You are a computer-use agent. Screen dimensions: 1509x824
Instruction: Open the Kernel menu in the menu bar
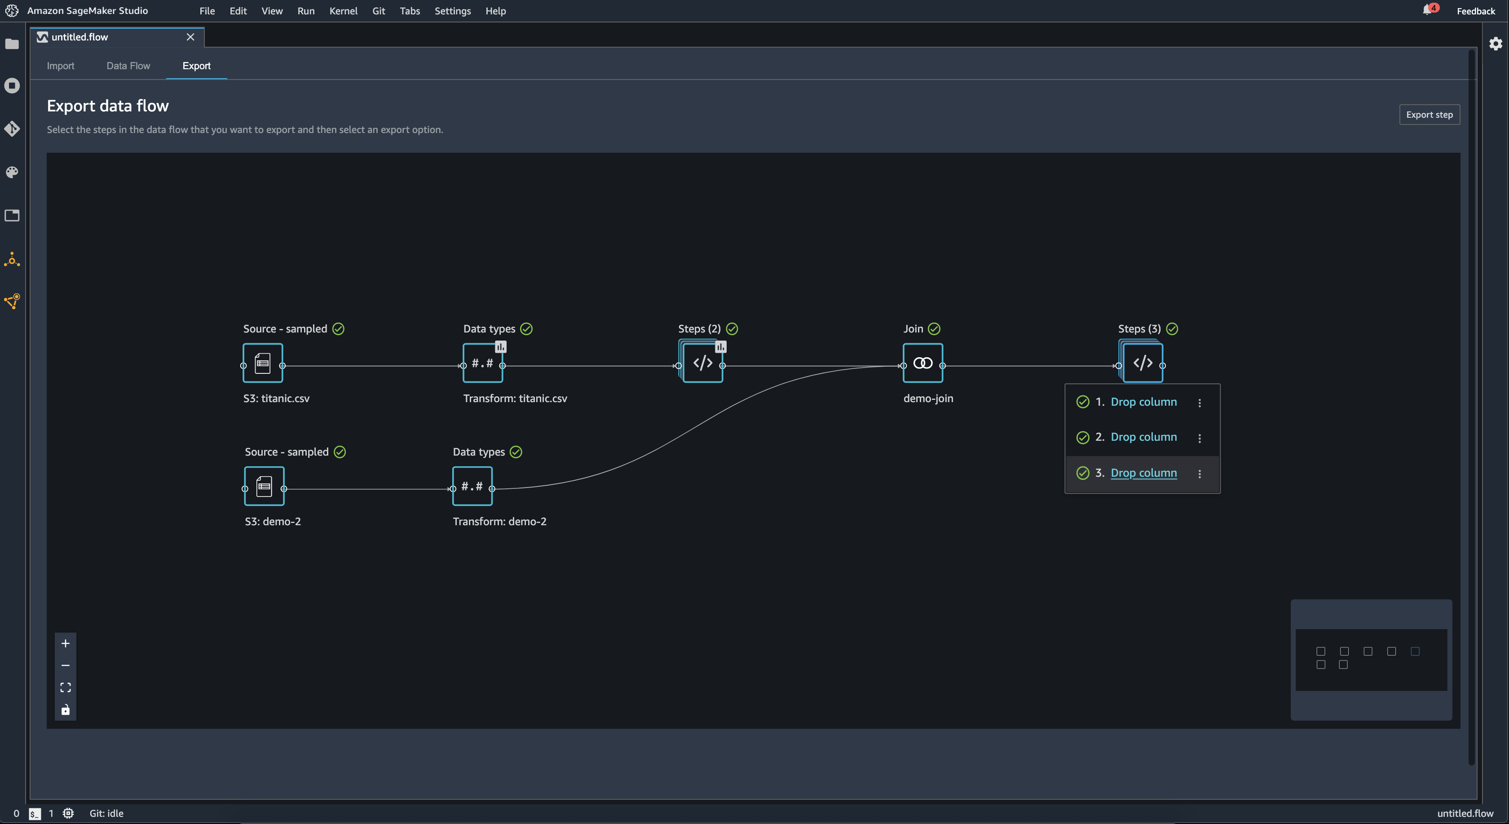click(343, 10)
